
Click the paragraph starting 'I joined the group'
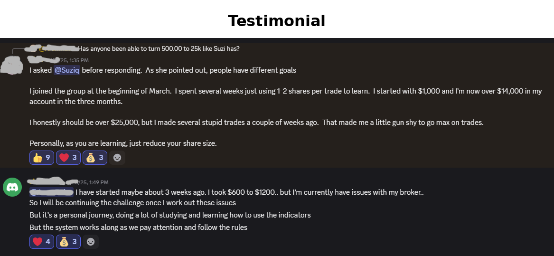coord(285,96)
